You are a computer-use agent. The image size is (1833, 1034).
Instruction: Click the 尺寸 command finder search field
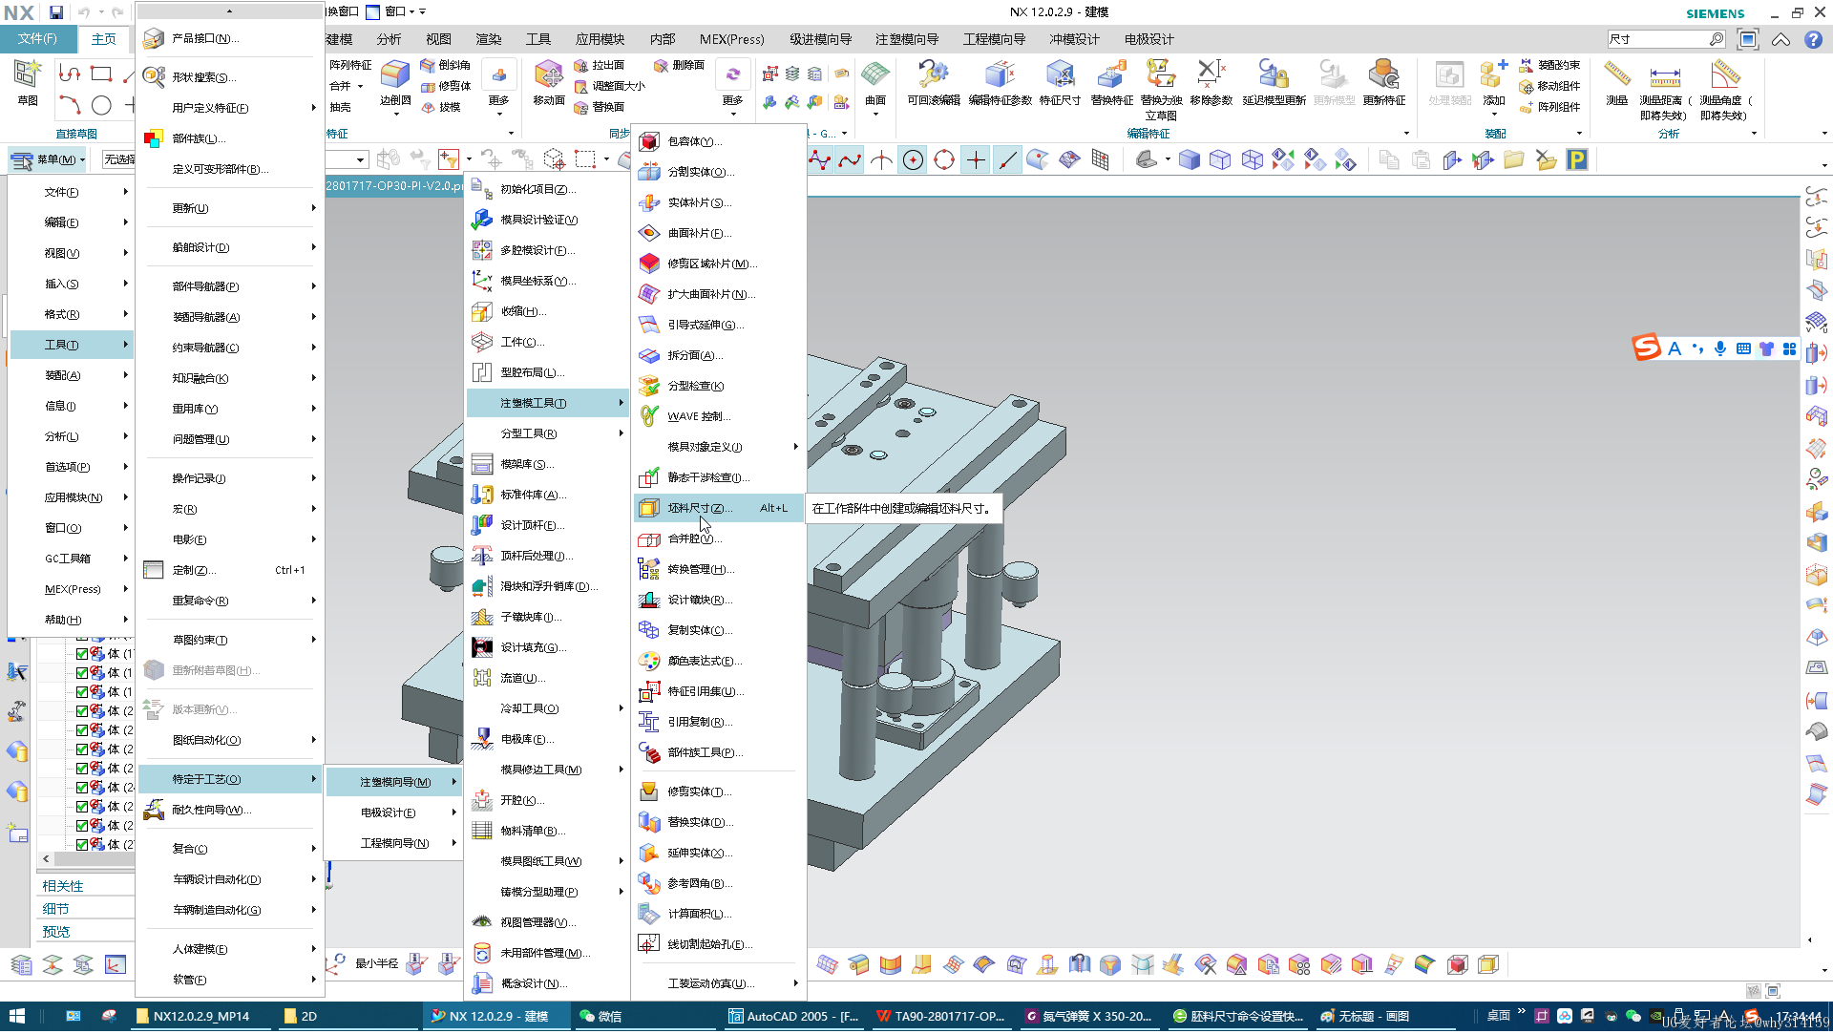click(1658, 39)
